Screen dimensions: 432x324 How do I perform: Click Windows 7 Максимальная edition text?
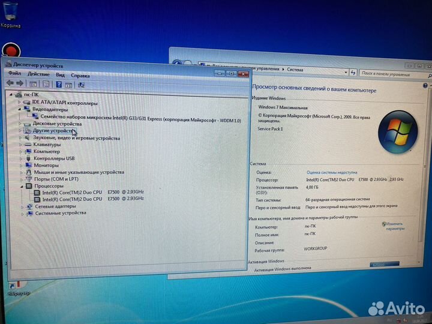point(283,107)
